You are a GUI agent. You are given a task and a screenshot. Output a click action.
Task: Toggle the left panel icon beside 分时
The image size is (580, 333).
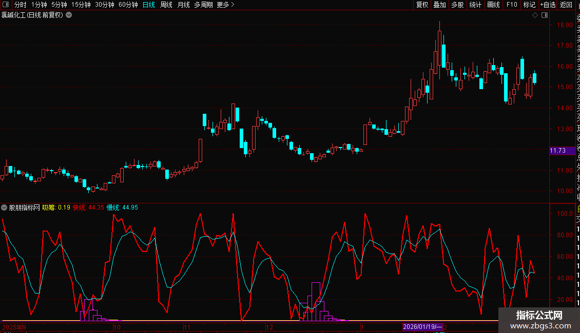click(6, 5)
